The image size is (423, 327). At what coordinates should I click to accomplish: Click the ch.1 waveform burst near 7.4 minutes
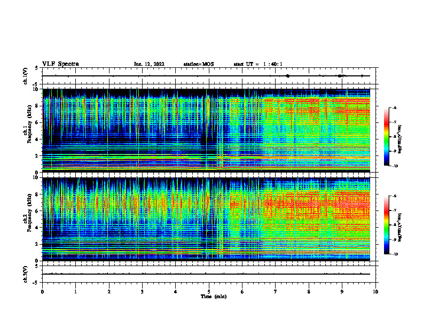(287, 76)
